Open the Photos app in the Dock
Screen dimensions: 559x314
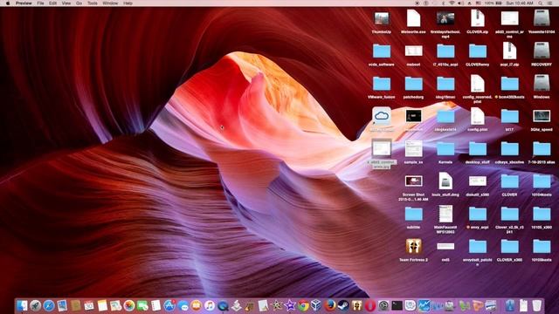pyautogui.click(x=129, y=305)
